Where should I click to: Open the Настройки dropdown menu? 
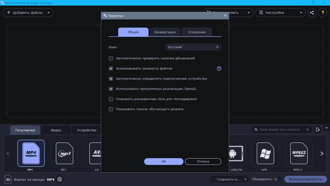click(x=280, y=13)
